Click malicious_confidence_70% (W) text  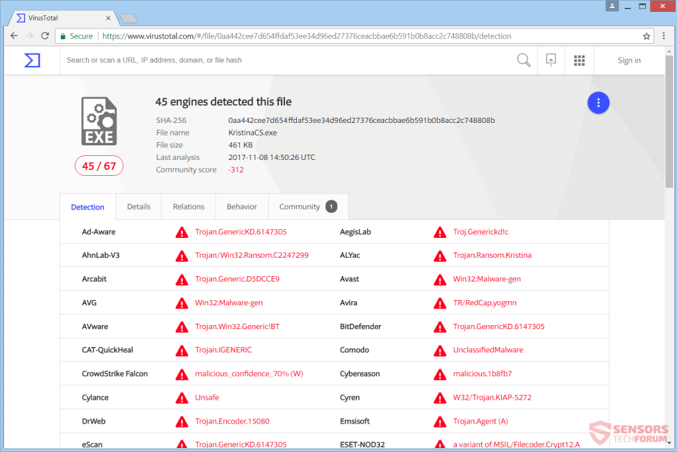[x=249, y=373]
